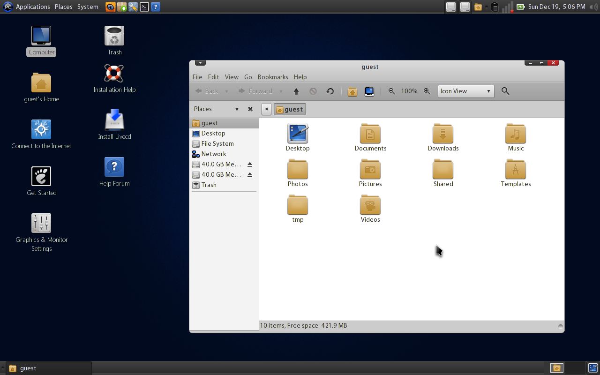Click the Search magnifier icon

coord(505,91)
